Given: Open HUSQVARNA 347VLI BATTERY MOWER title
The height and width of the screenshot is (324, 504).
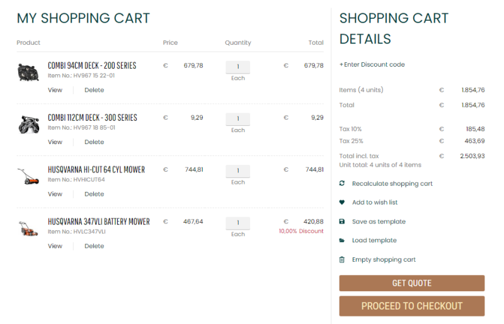Looking at the screenshot, I should 99,221.
